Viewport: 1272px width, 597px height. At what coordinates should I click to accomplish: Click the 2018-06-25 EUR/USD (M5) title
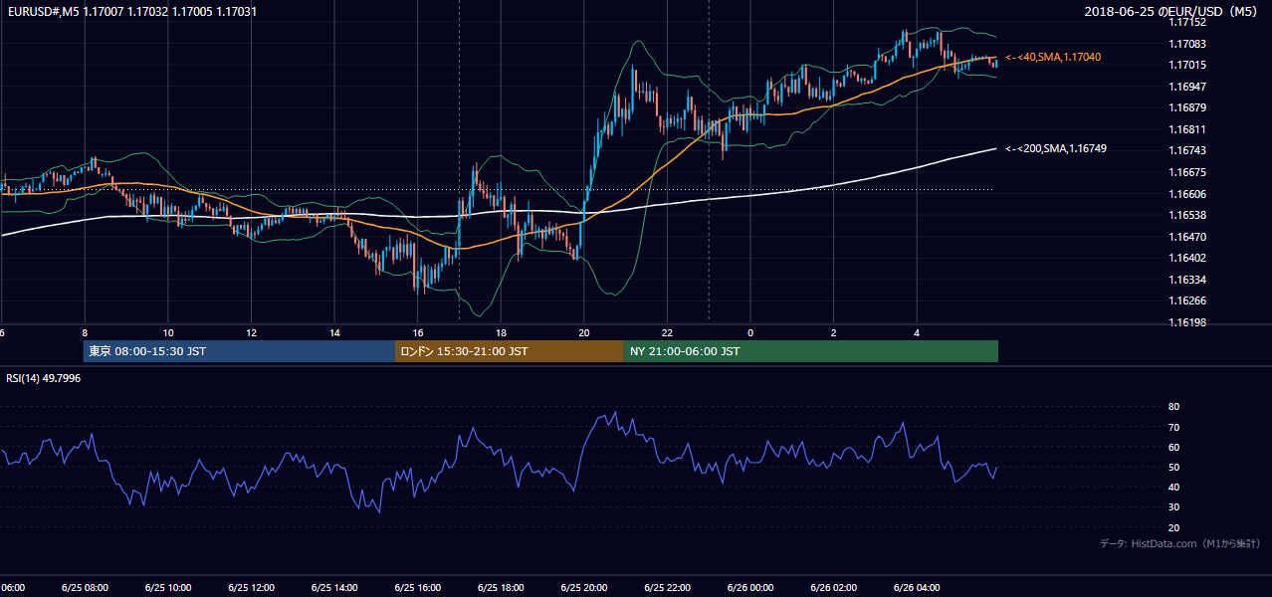[x=1171, y=11]
